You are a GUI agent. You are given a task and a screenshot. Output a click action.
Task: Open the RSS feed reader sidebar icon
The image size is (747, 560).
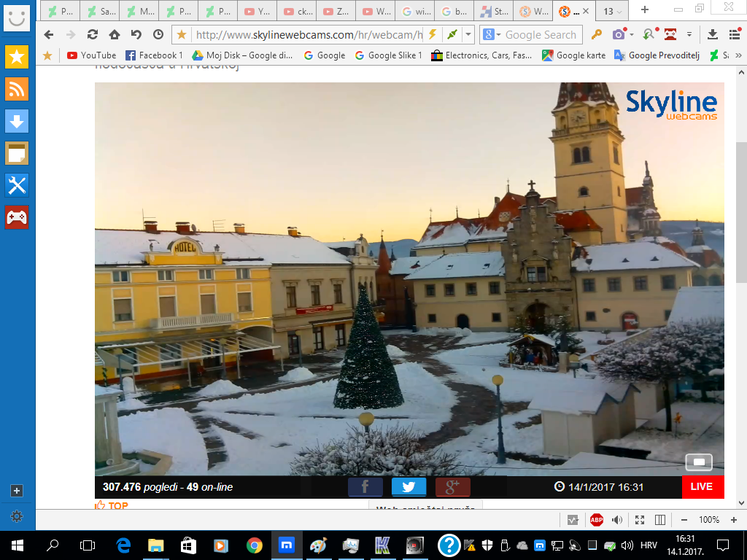pyautogui.click(x=17, y=88)
